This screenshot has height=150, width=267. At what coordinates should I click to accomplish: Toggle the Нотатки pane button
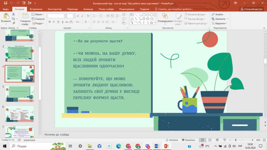[172, 140]
